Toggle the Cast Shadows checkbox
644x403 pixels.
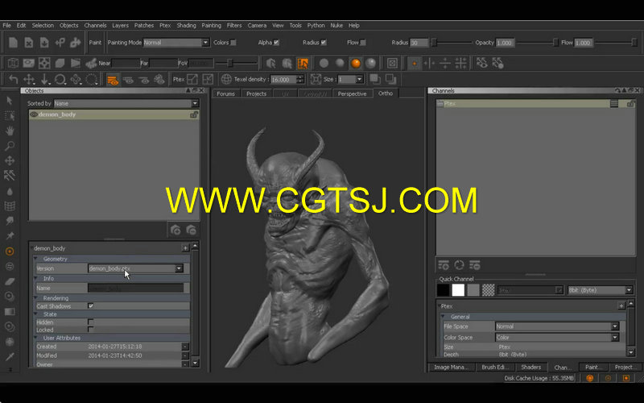click(x=90, y=306)
